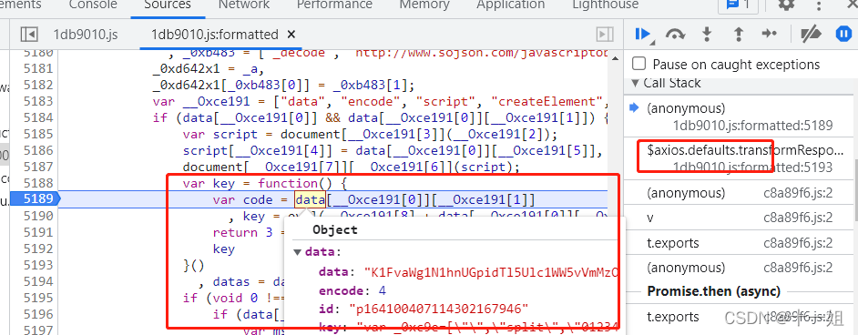Image resolution: width=858 pixels, height=335 pixels.
Task: Deactivate breakpoints icon
Action: click(x=811, y=34)
